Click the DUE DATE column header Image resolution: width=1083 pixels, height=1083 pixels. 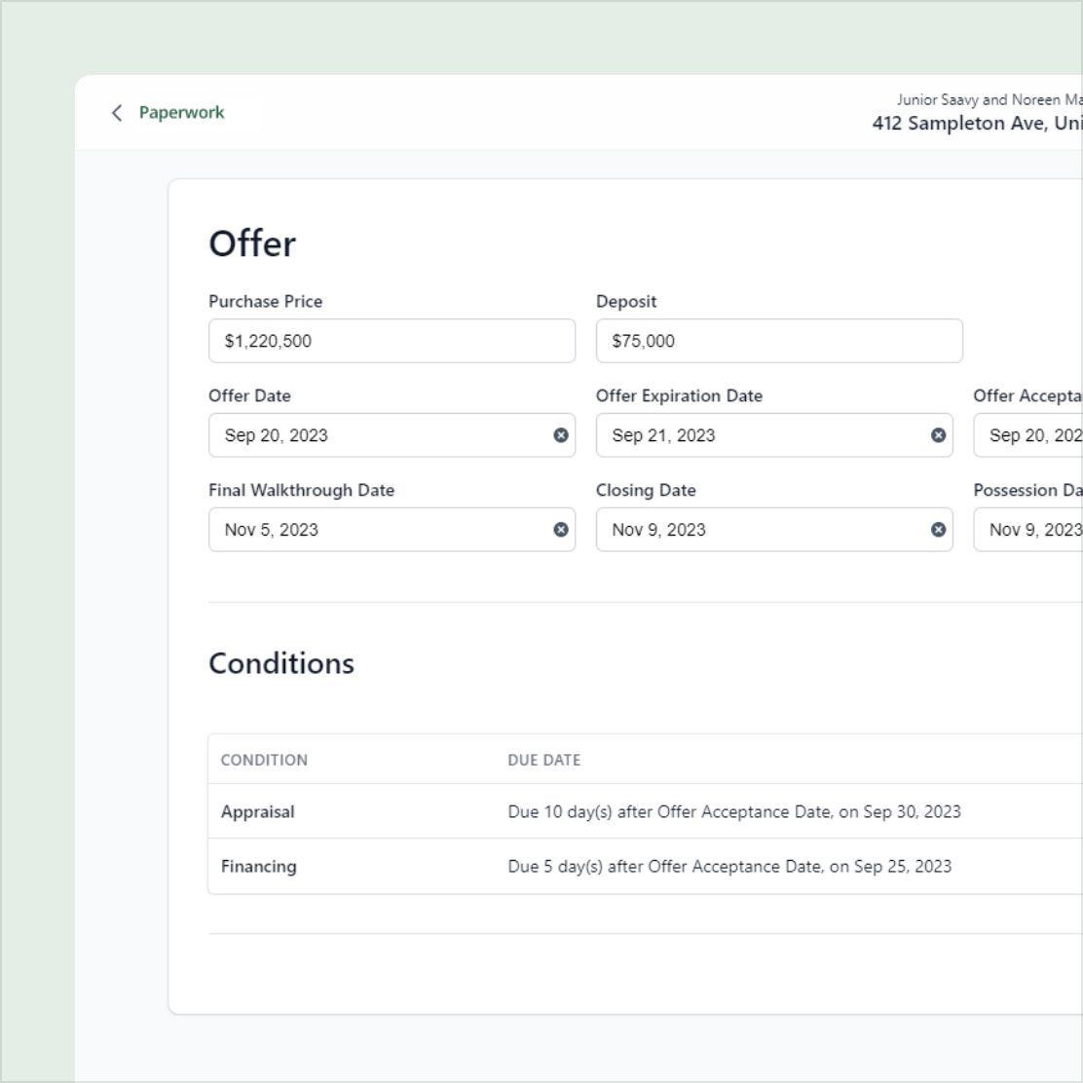(x=543, y=760)
